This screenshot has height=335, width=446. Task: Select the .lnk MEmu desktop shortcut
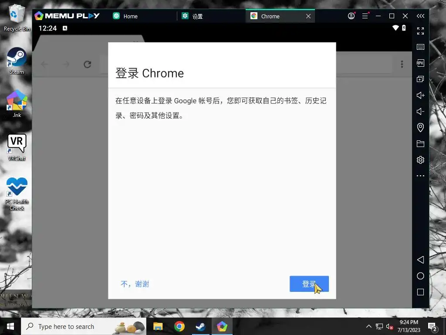tap(17, 104)
